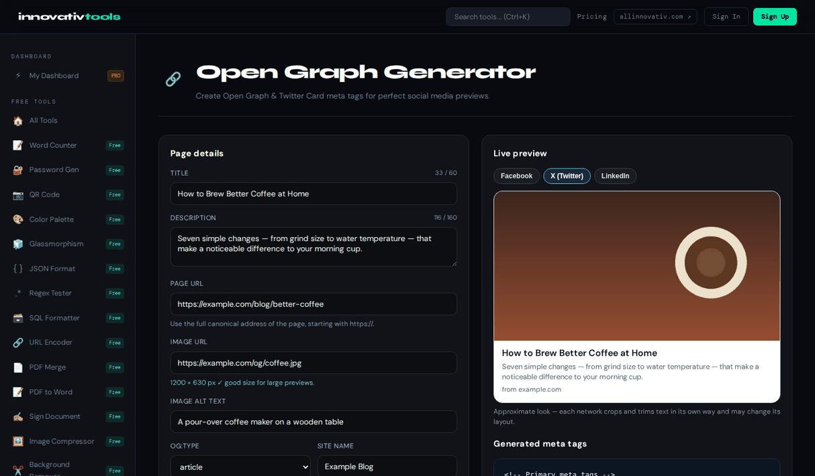
Task: Click the Image alt text field
Action: [314, 422]
